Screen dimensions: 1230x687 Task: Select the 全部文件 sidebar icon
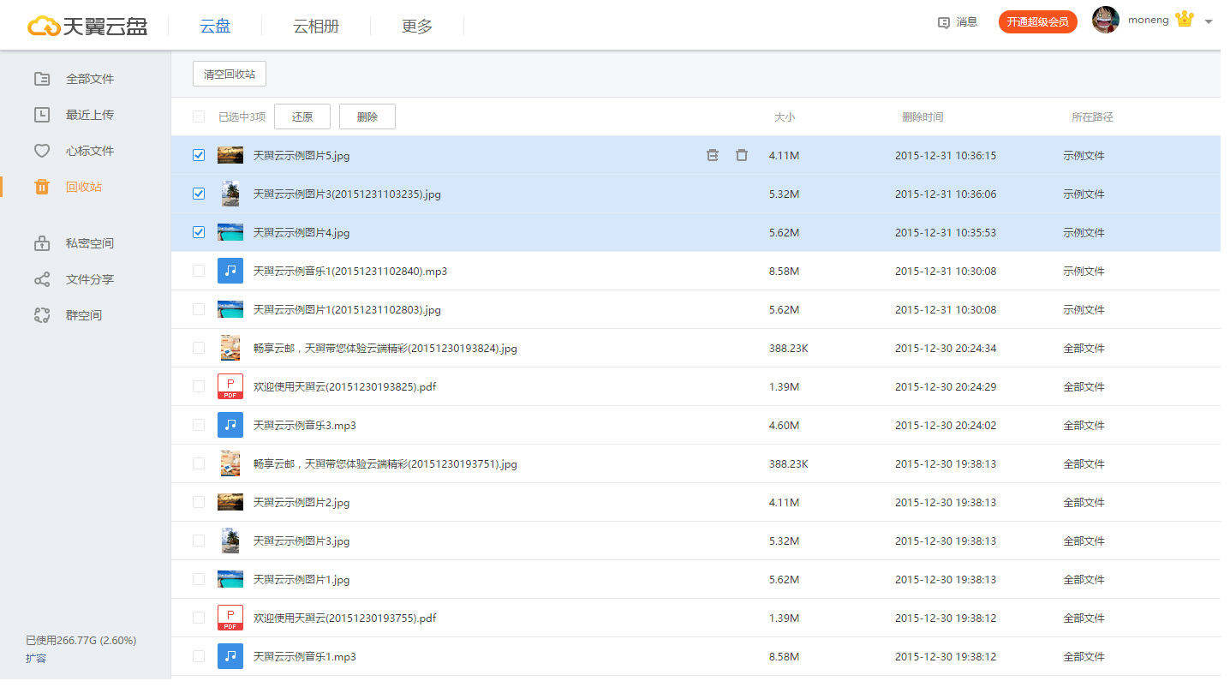click(41, 78)
